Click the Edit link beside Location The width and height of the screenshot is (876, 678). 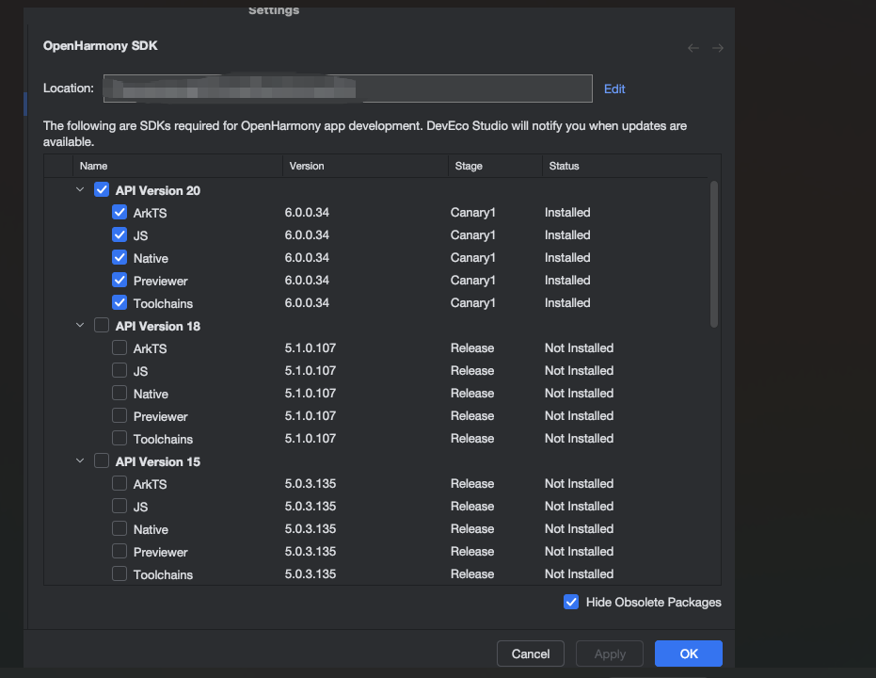[614, 89]
